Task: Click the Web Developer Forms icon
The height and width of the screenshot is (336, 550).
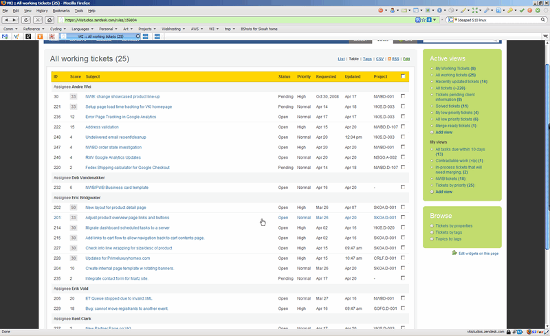Action: [x=416, y=10]
